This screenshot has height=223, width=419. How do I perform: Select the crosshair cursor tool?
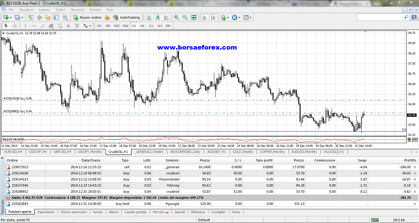pyautogui.click(x=15, y=26)
